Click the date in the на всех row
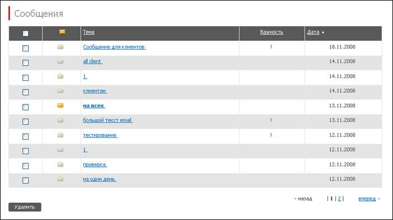Screen dimensions: 393x220 pos(342,106)
